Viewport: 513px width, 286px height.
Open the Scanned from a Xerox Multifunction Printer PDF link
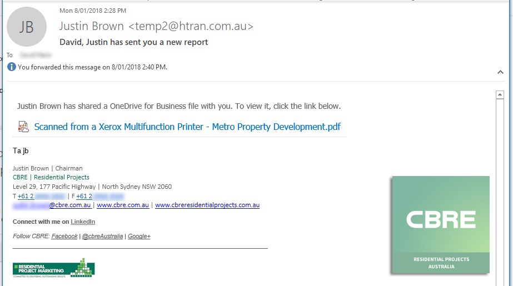(187, 127)
